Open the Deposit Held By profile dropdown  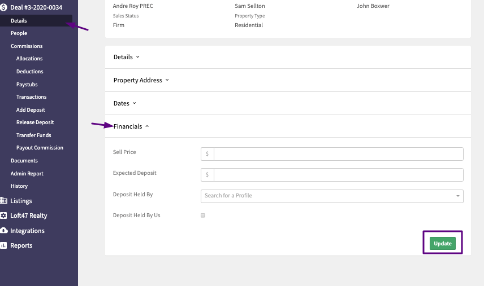[x=332, y=196]
